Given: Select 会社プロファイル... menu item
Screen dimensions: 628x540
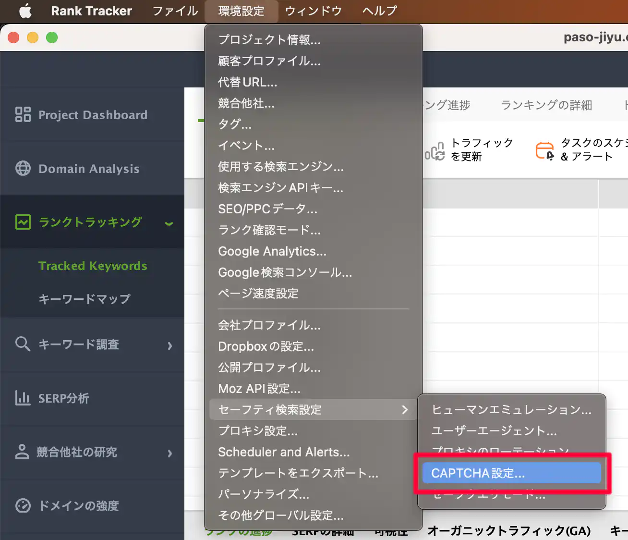Looking at the screenshot, I should pos(314,325).
